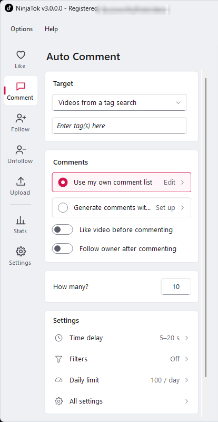Click Set up link for generated comments
218x422 pixels.
165,207
